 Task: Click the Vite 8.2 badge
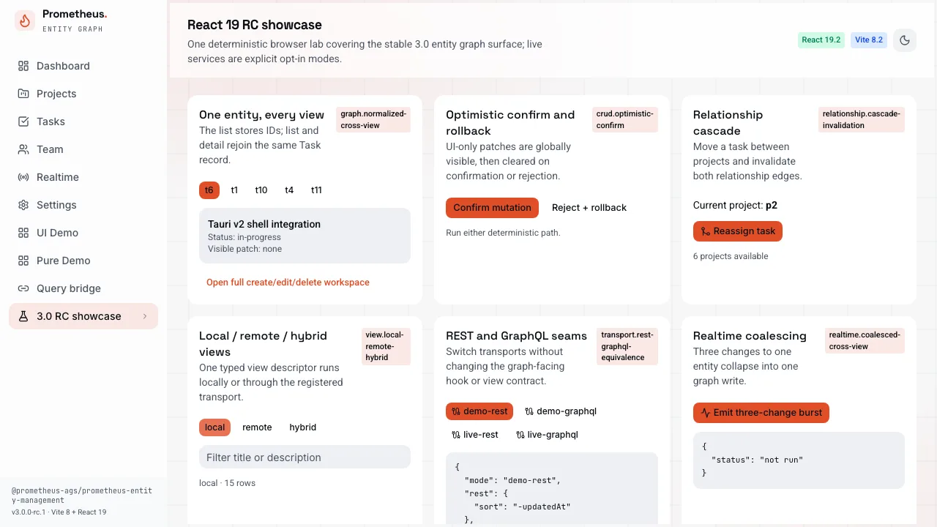tap(869, 40)
